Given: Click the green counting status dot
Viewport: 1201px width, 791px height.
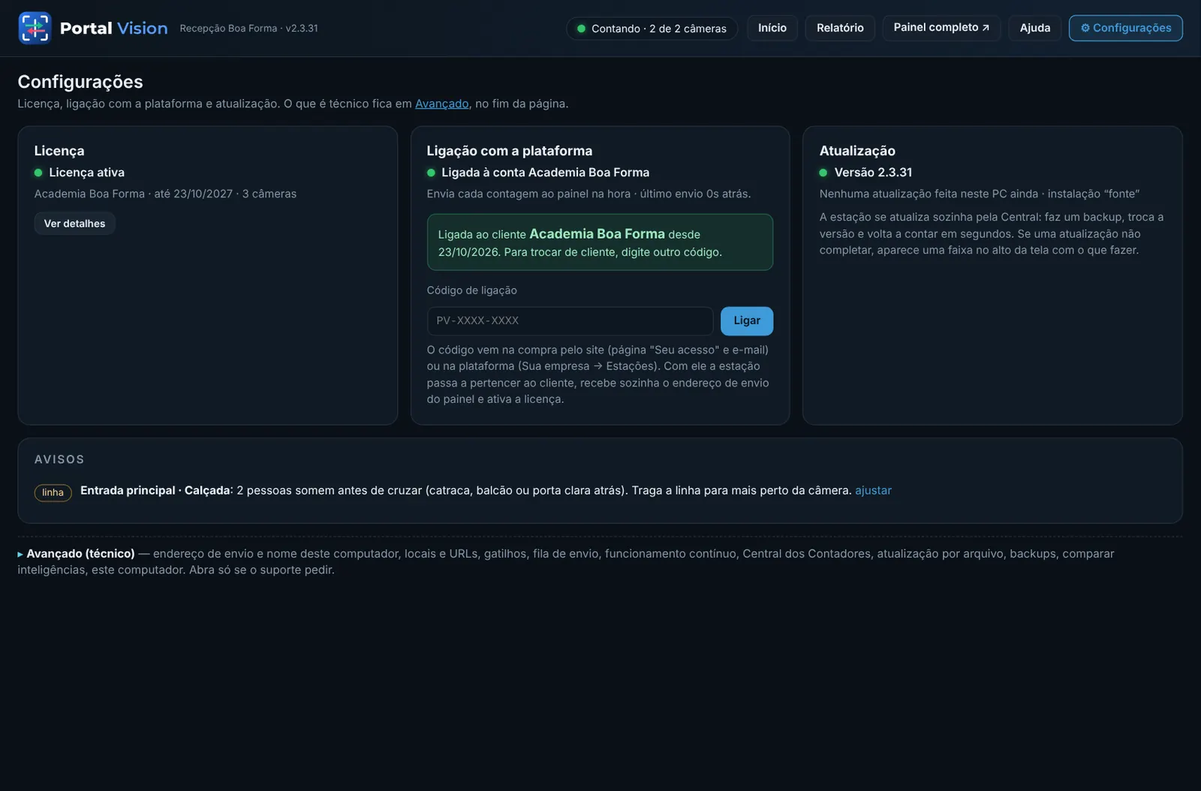Looking at the screenshot, I should [x=581, y=29].
